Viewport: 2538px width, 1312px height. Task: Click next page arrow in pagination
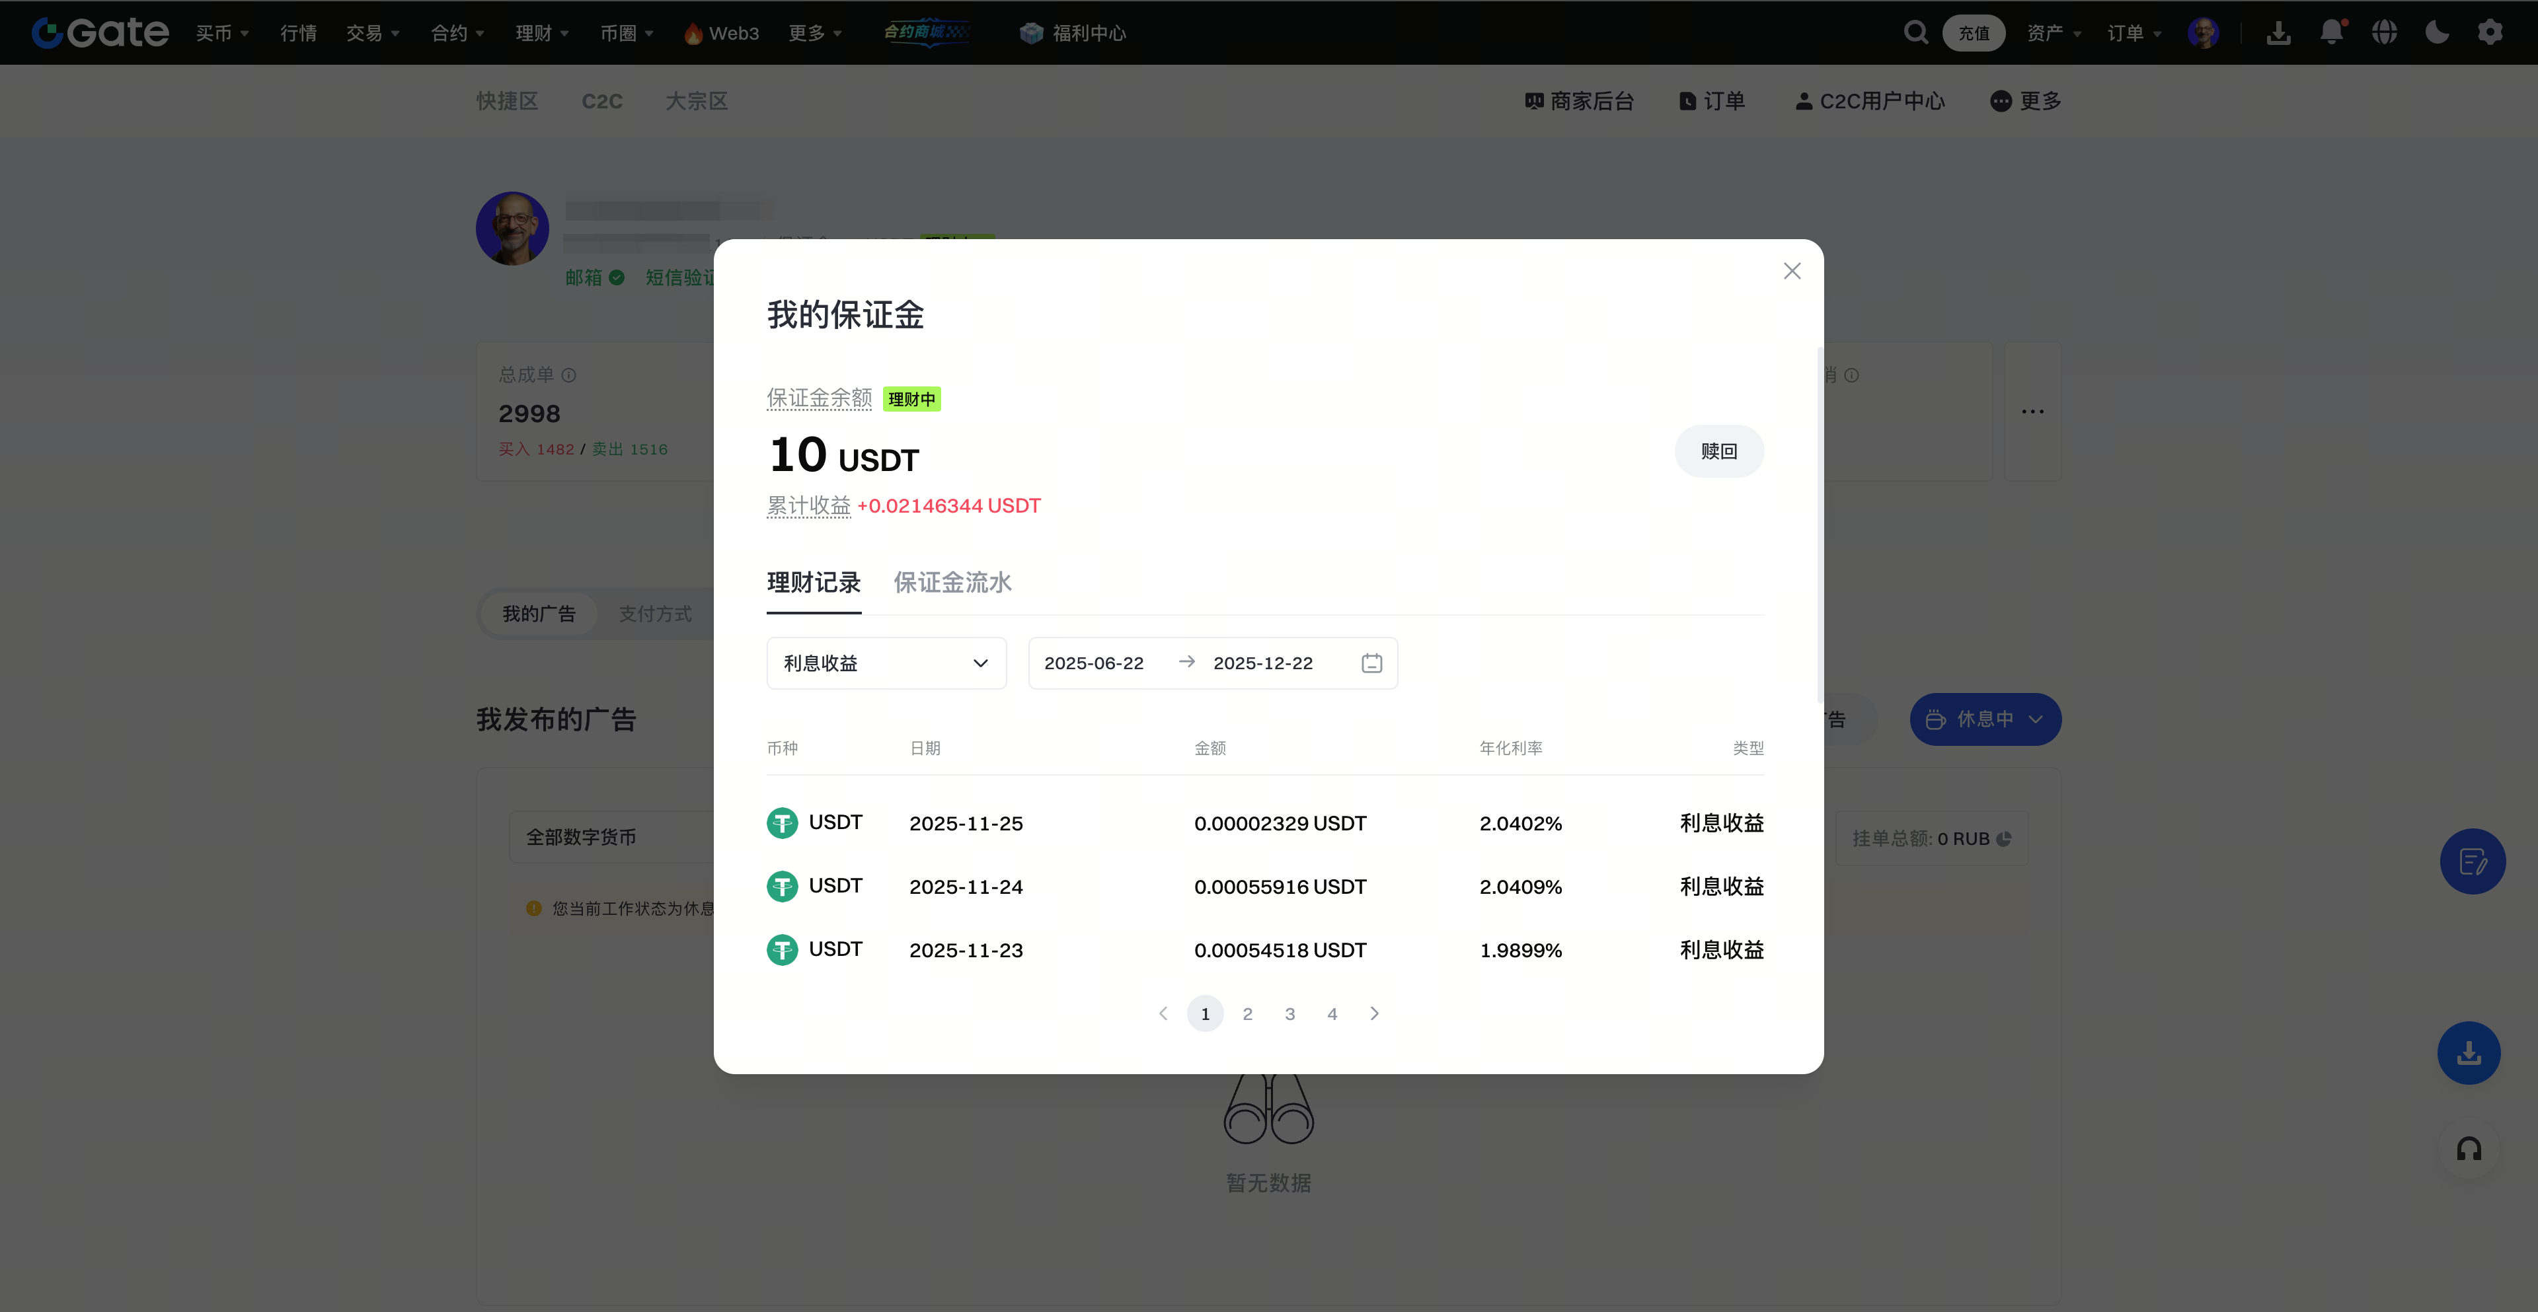pos(1375,1013)
